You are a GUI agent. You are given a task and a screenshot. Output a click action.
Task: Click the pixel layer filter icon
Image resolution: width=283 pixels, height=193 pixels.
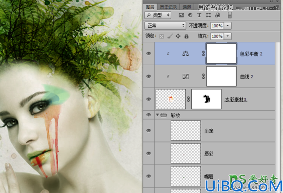182,15
